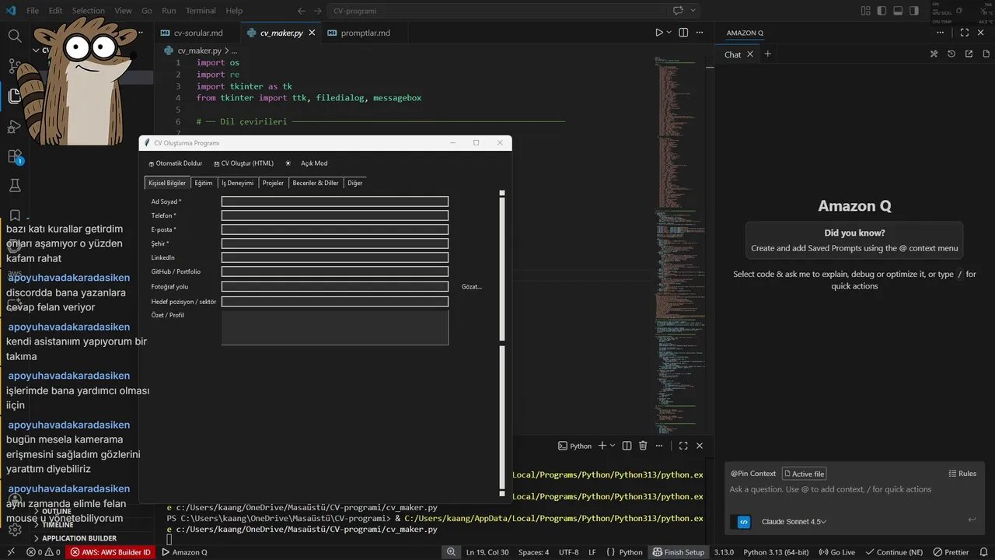Click Spaces: 4 indentation setting

(533, 552)
